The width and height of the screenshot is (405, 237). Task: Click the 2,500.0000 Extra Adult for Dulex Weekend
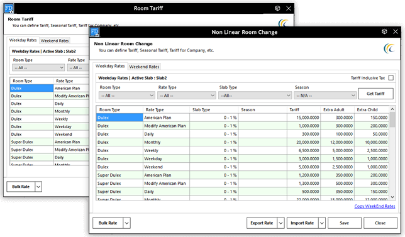click(337, 167)
